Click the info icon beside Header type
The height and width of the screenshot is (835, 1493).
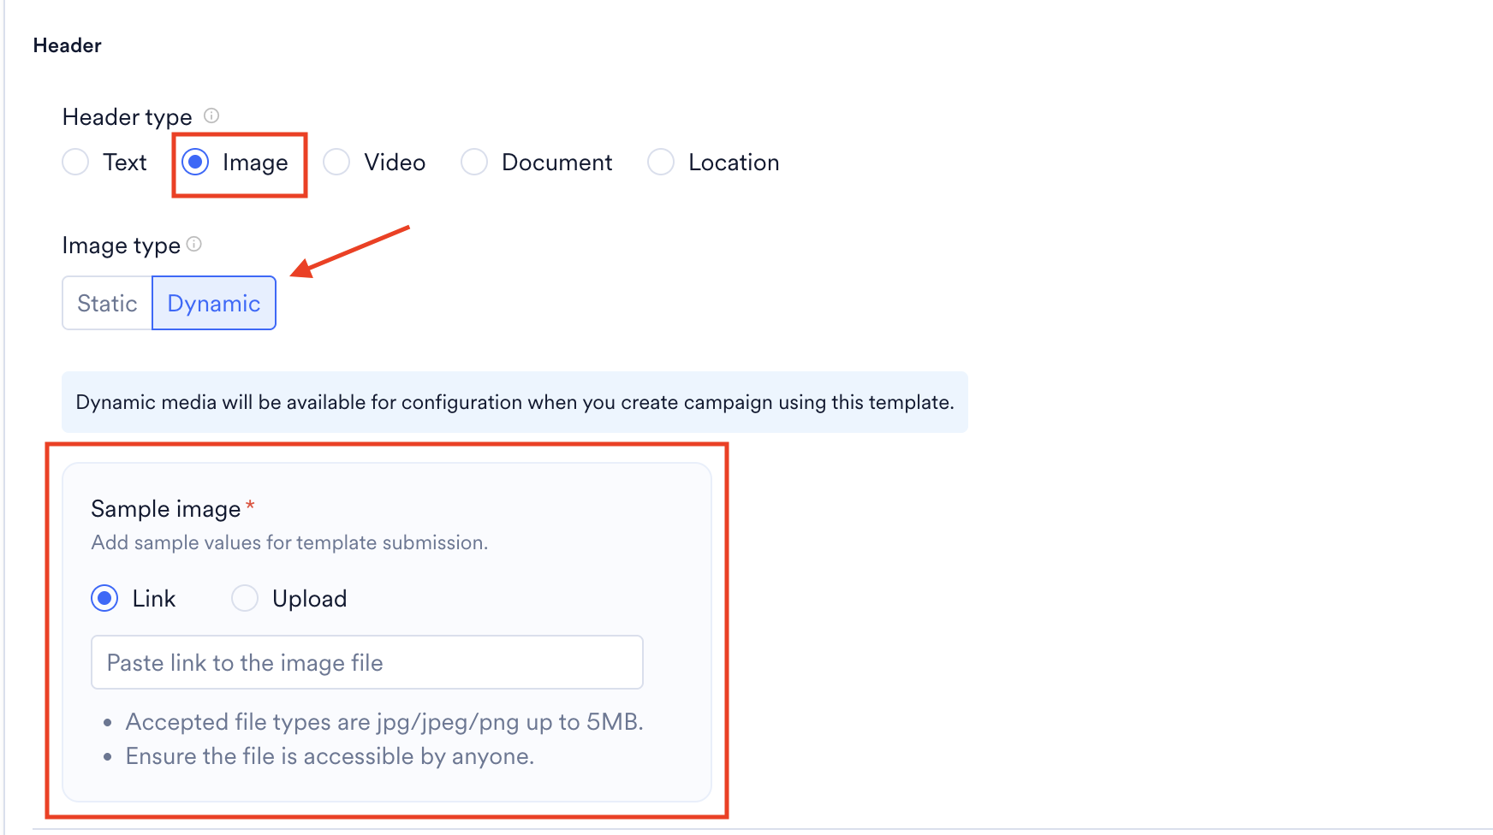click(211, 115)
